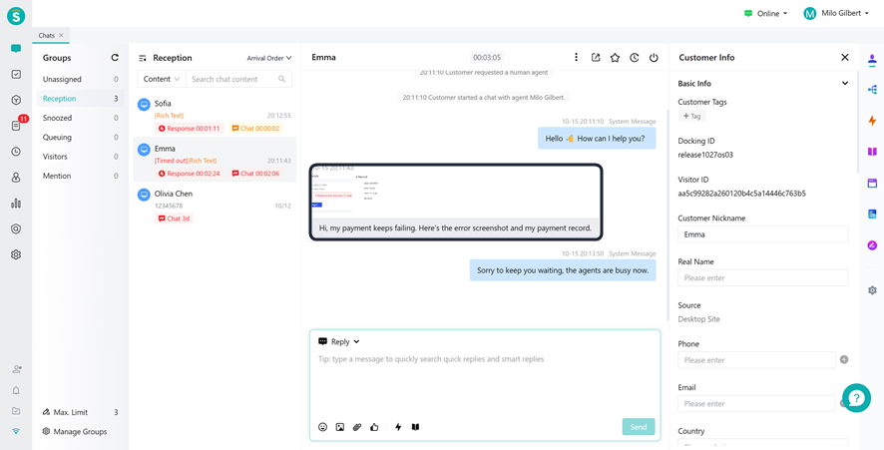Click the Phone input field
This screenshot has width=884, height=450.
756,360
